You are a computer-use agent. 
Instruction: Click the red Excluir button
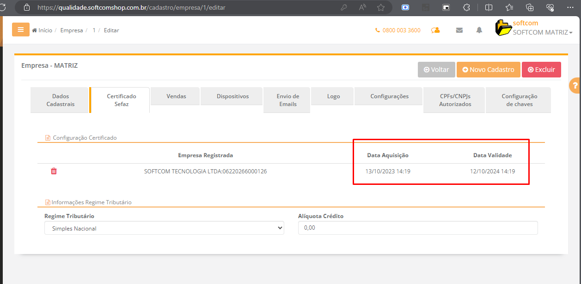(541, 70)
